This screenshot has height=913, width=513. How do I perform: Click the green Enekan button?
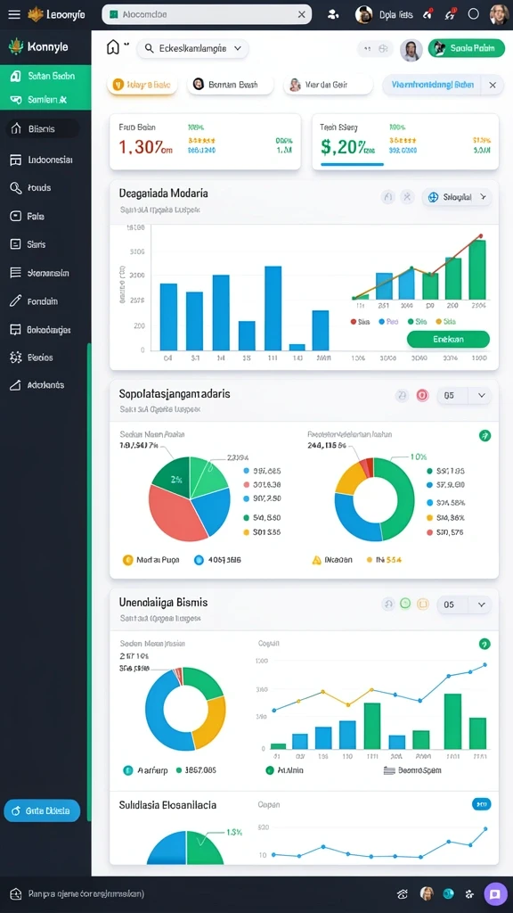pos(449,339)
